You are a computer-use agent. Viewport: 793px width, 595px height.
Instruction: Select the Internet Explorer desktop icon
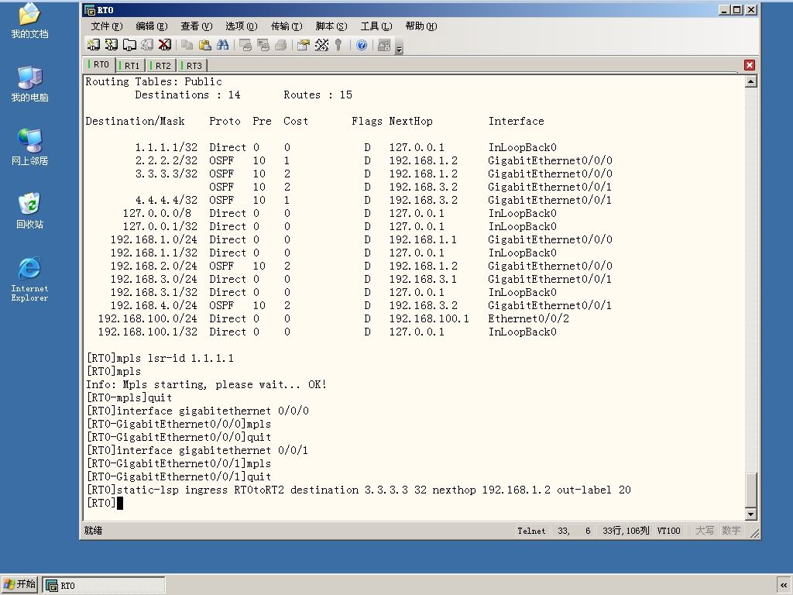(x=29, y=279)
